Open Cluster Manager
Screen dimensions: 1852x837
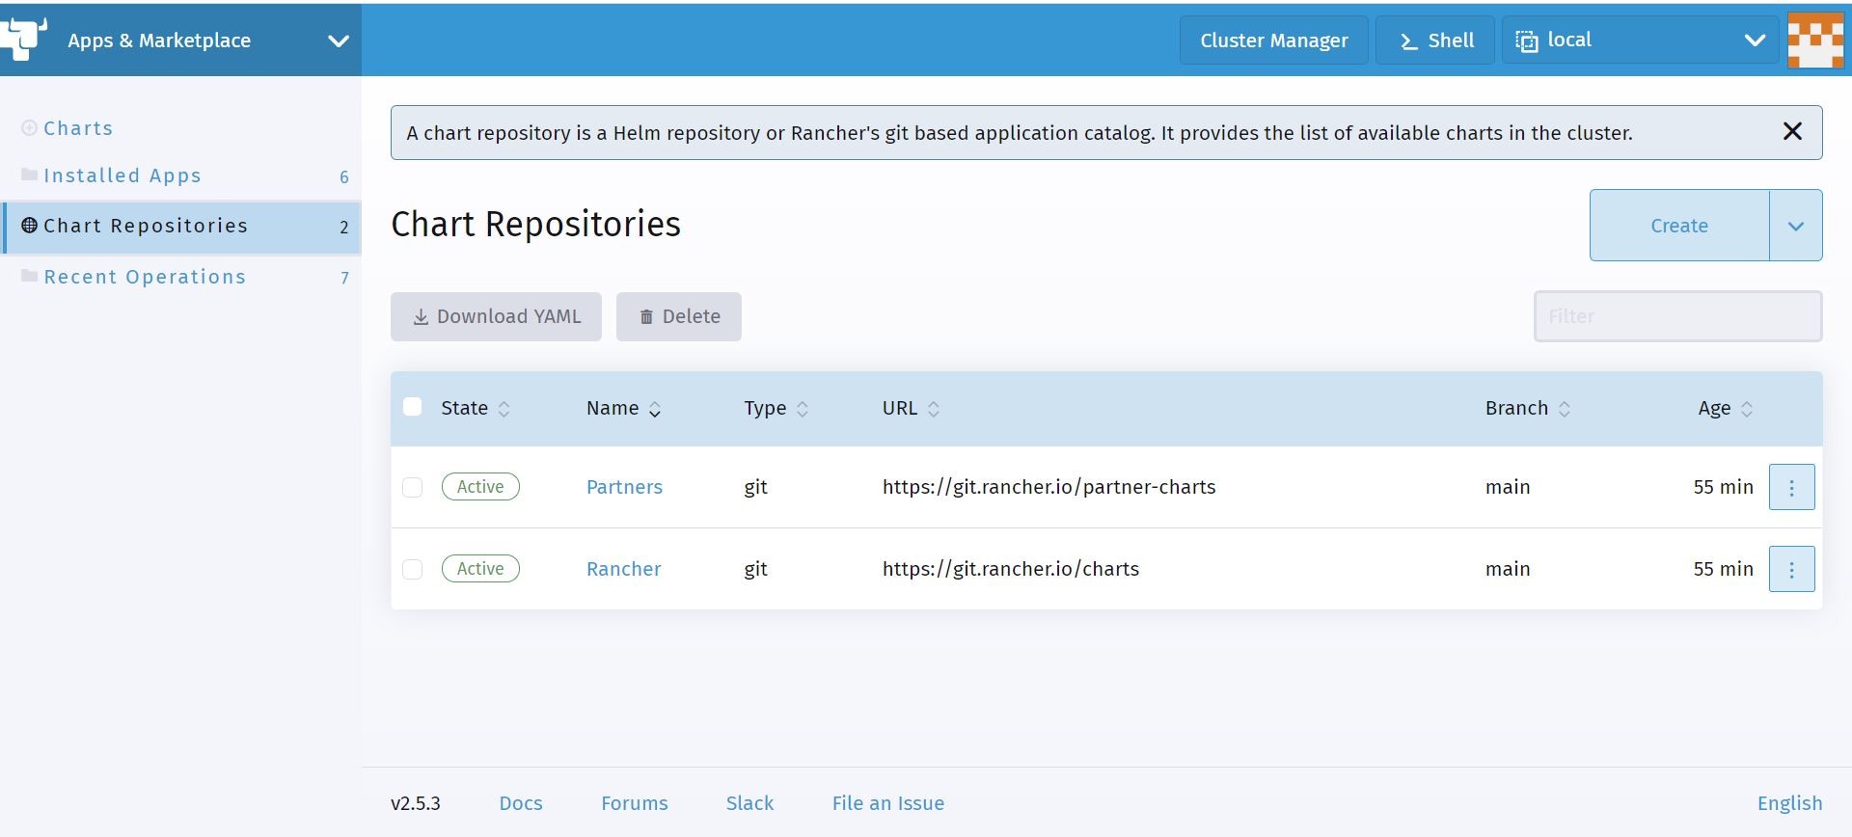(x=1273, y=40)
